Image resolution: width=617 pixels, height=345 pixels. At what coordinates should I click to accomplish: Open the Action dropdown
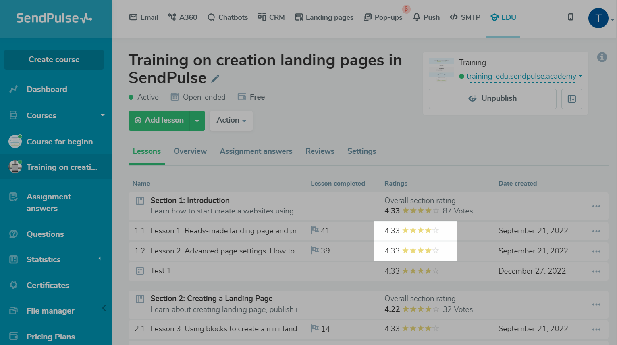click(x=231, y=120)
